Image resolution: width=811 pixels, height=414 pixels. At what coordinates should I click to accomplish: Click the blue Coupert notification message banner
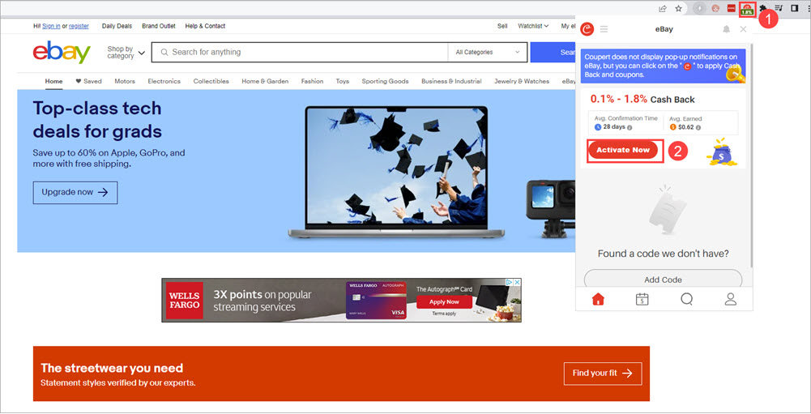pos(663,66)
